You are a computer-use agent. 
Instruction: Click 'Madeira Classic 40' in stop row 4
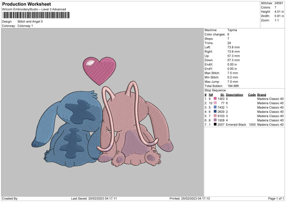[x=270, y=111]
